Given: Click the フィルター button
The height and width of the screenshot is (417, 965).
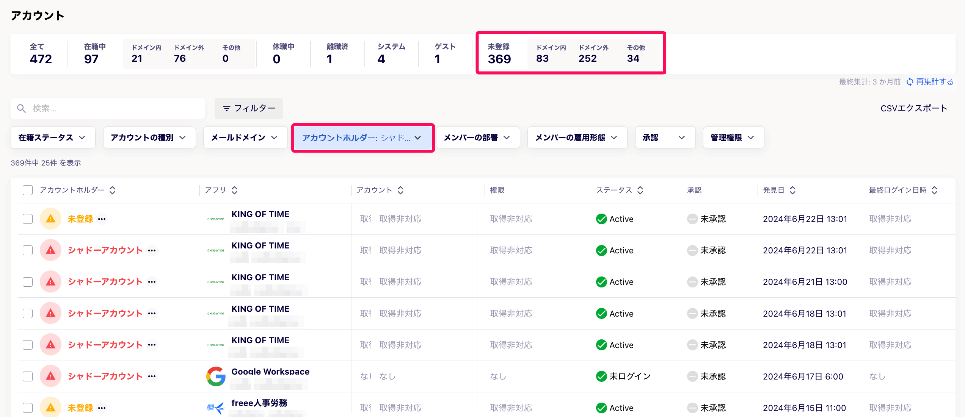Looking at the screenshot, I should coord(248,108).
